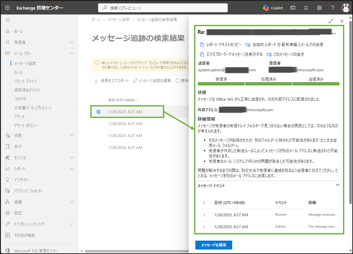Click the Reports chart icon
The width and height of the screenshot is (353, 254).
pyautogui.click(x=7, y=168)
